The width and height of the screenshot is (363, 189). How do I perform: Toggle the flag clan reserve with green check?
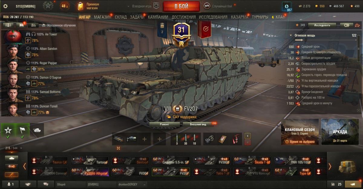click(22, 130)
